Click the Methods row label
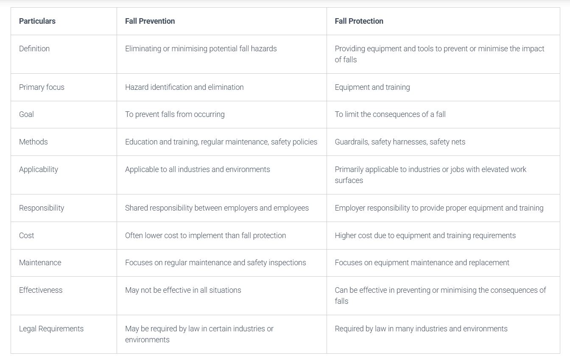 point(34,142)
